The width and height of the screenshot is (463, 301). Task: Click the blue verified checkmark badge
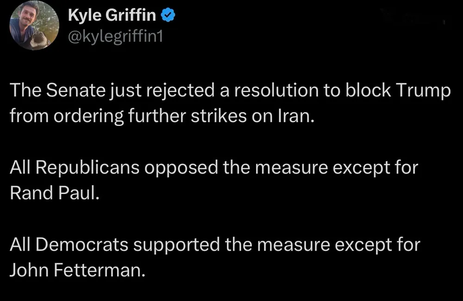(168, 16)
